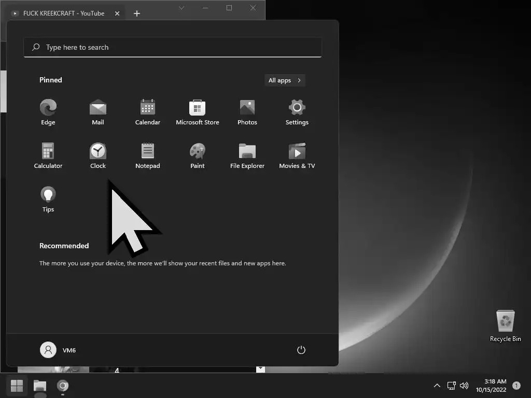Focus the Type here to search box
The height and width of the screenshot is (398, 531).
[x=173, y=47]
